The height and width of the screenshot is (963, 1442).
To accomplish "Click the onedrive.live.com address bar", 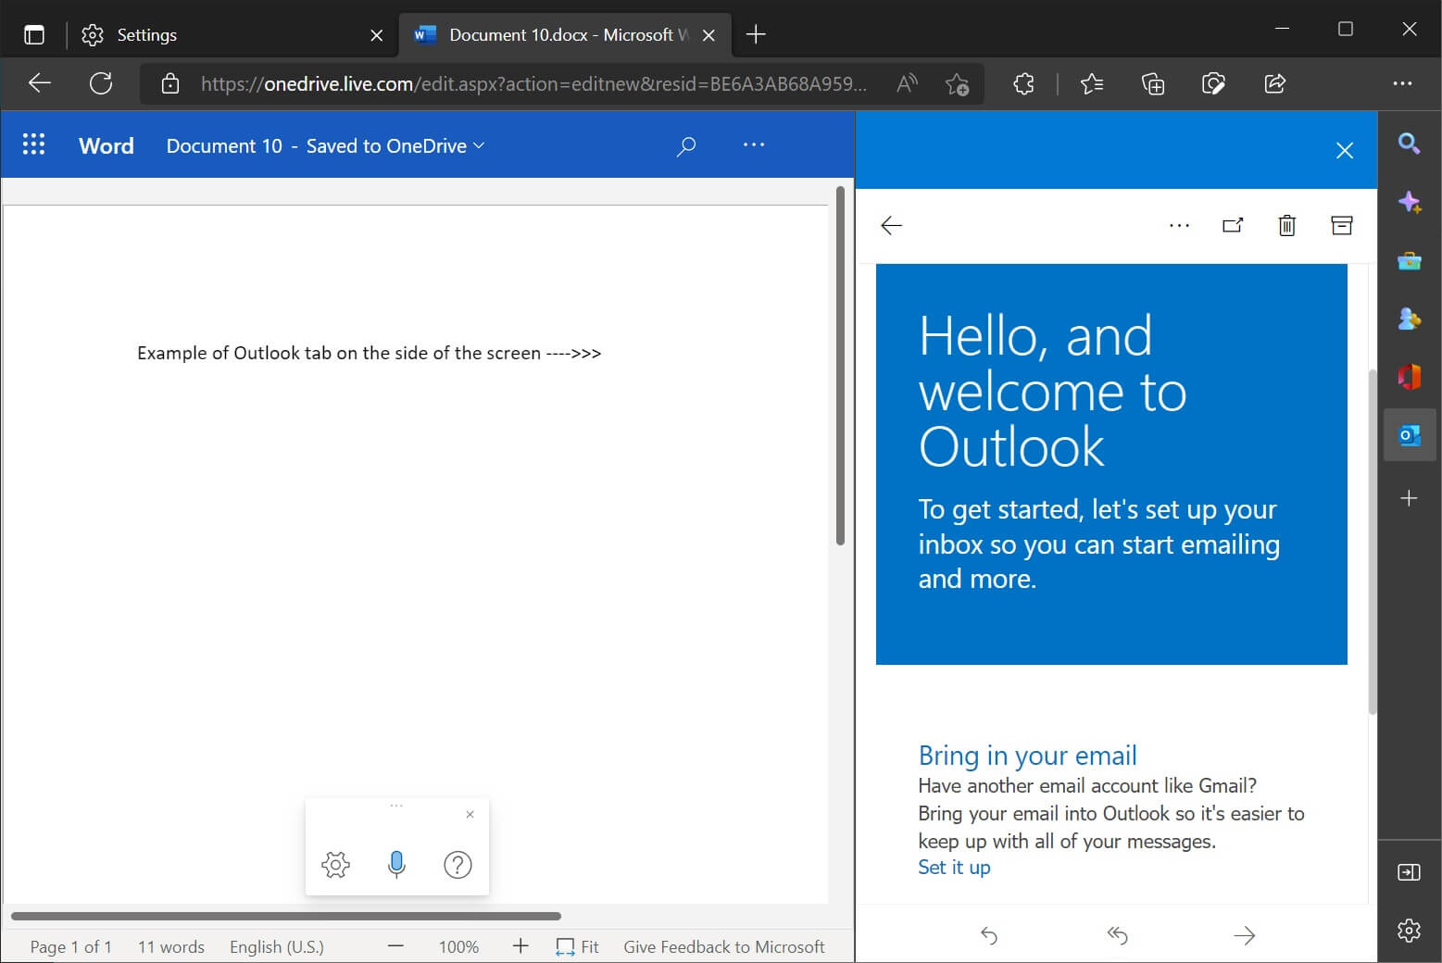I will (x=533, y=84).
